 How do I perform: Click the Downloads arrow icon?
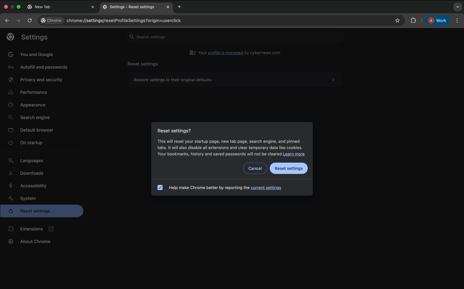coord(11,173)
